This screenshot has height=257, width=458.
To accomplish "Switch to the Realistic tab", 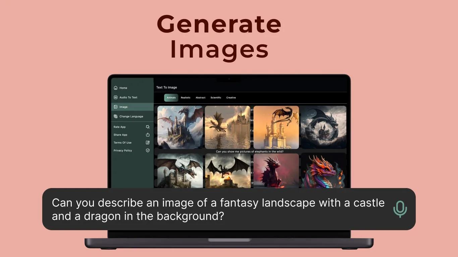I will click(185, 98).
